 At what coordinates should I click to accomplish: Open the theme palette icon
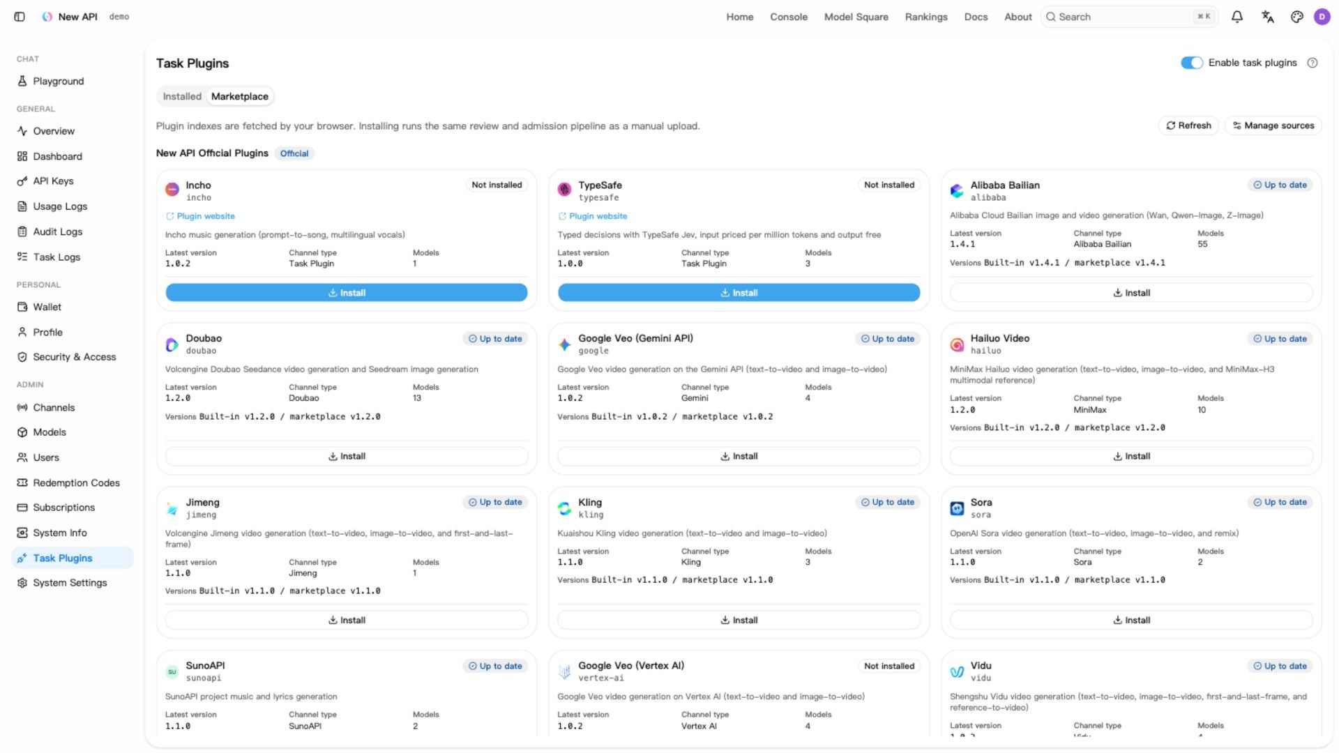1297,17
